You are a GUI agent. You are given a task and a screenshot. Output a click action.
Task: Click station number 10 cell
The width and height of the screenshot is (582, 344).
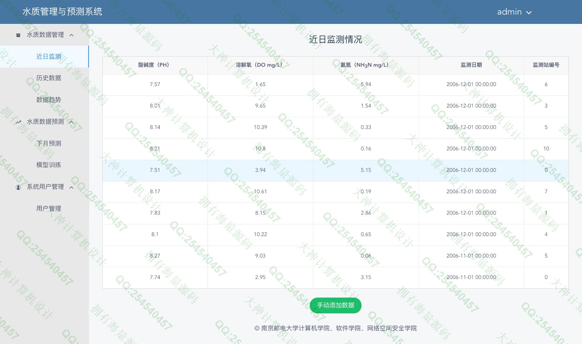(x=546, y=148)
